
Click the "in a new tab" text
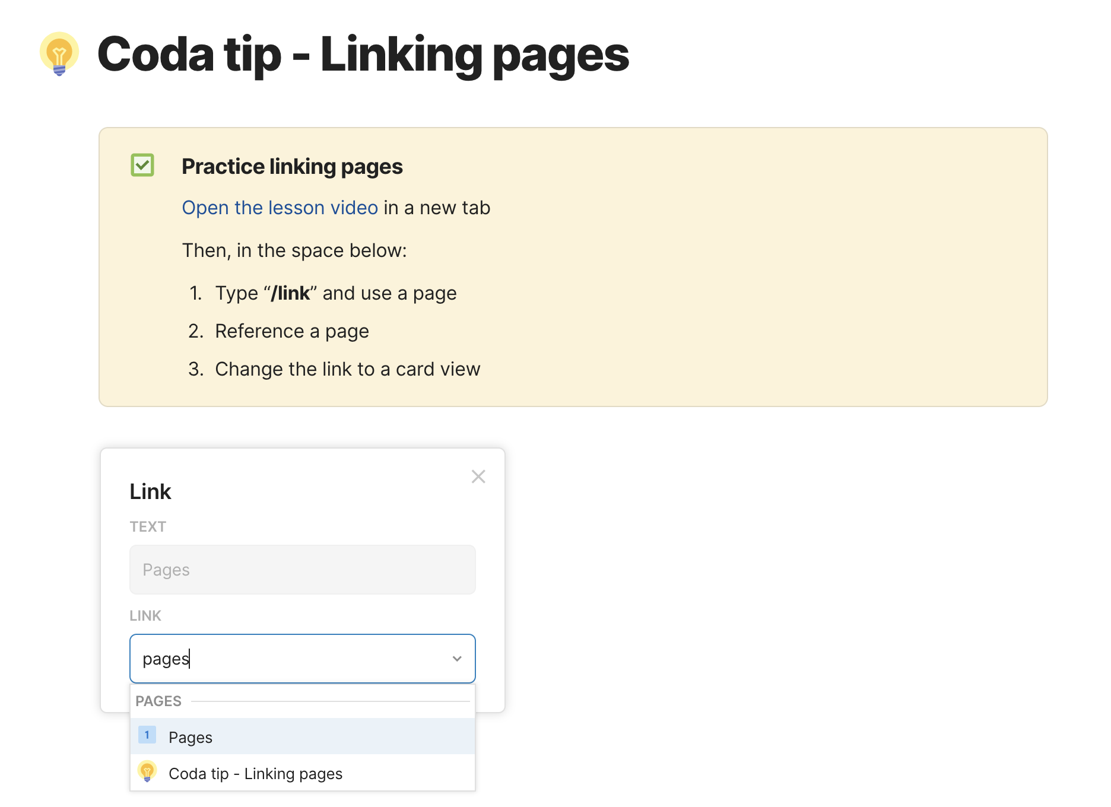[x=437, y=208]
